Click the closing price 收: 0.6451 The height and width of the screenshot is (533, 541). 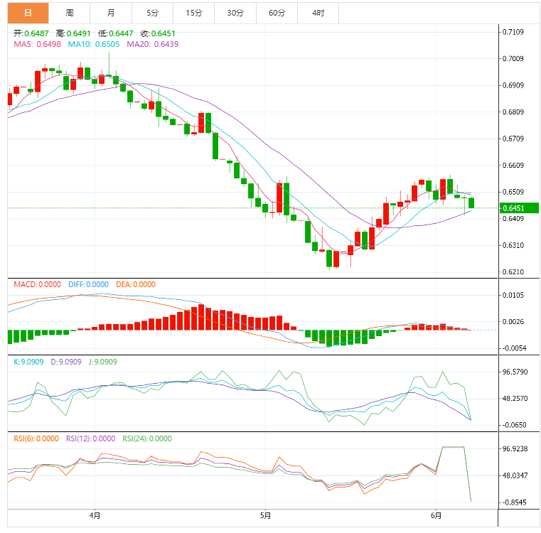tap(158, 33)
